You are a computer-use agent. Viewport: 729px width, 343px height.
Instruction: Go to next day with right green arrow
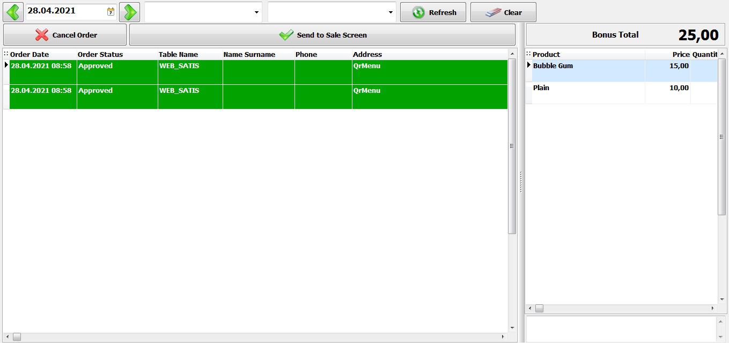[129, 11]
